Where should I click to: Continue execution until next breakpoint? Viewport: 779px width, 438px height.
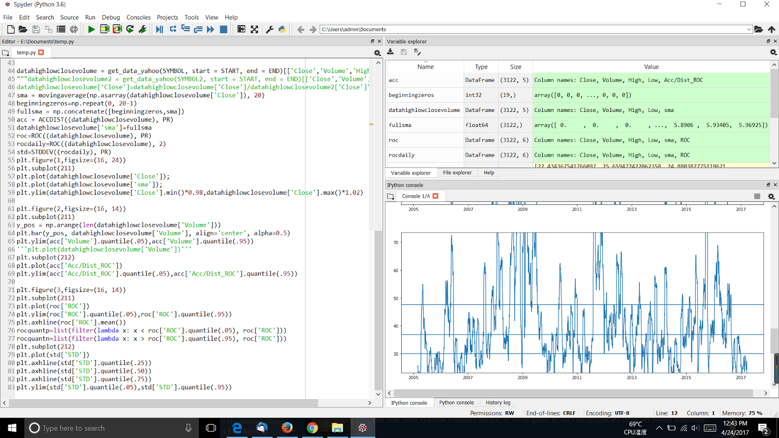point(210,30)
